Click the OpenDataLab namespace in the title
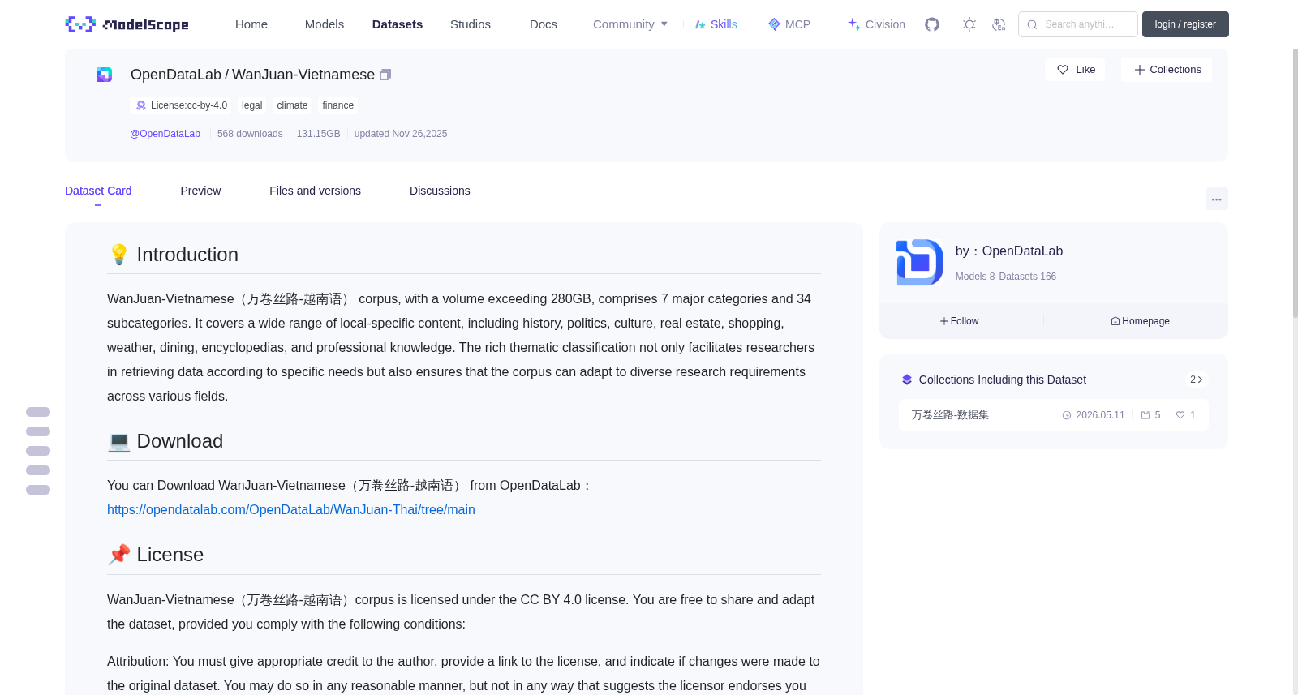The height and width of the screenshot is (695, 1298). tap(176, 75)
